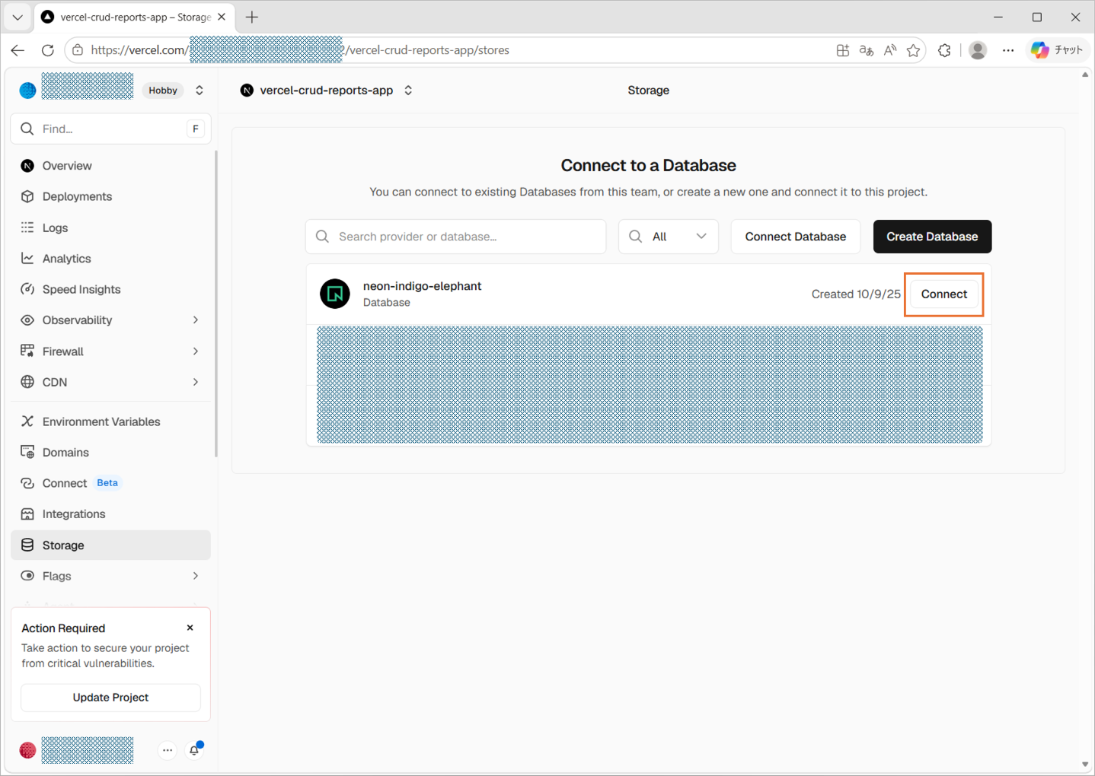
Task: Open the project switcher chevrons
Action: 408,91
